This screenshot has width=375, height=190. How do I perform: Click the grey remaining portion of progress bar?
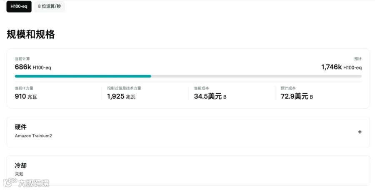coord(256,76)
